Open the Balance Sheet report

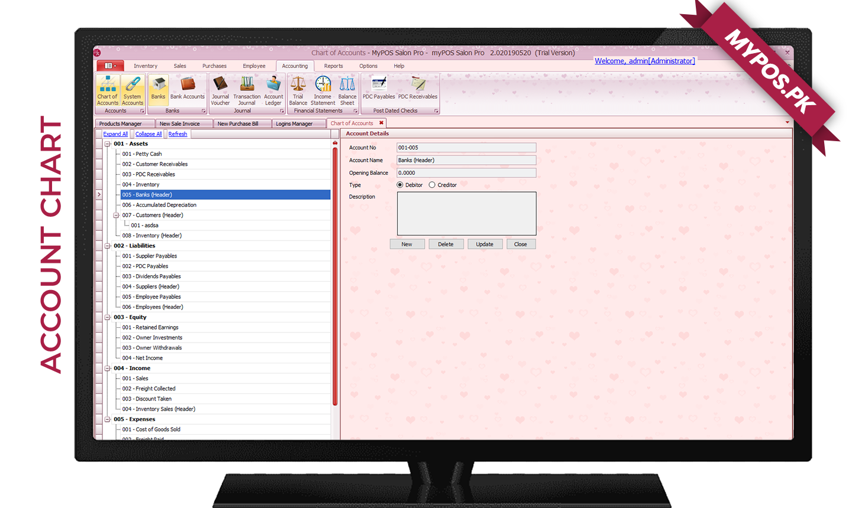click(x=347, y=90)
